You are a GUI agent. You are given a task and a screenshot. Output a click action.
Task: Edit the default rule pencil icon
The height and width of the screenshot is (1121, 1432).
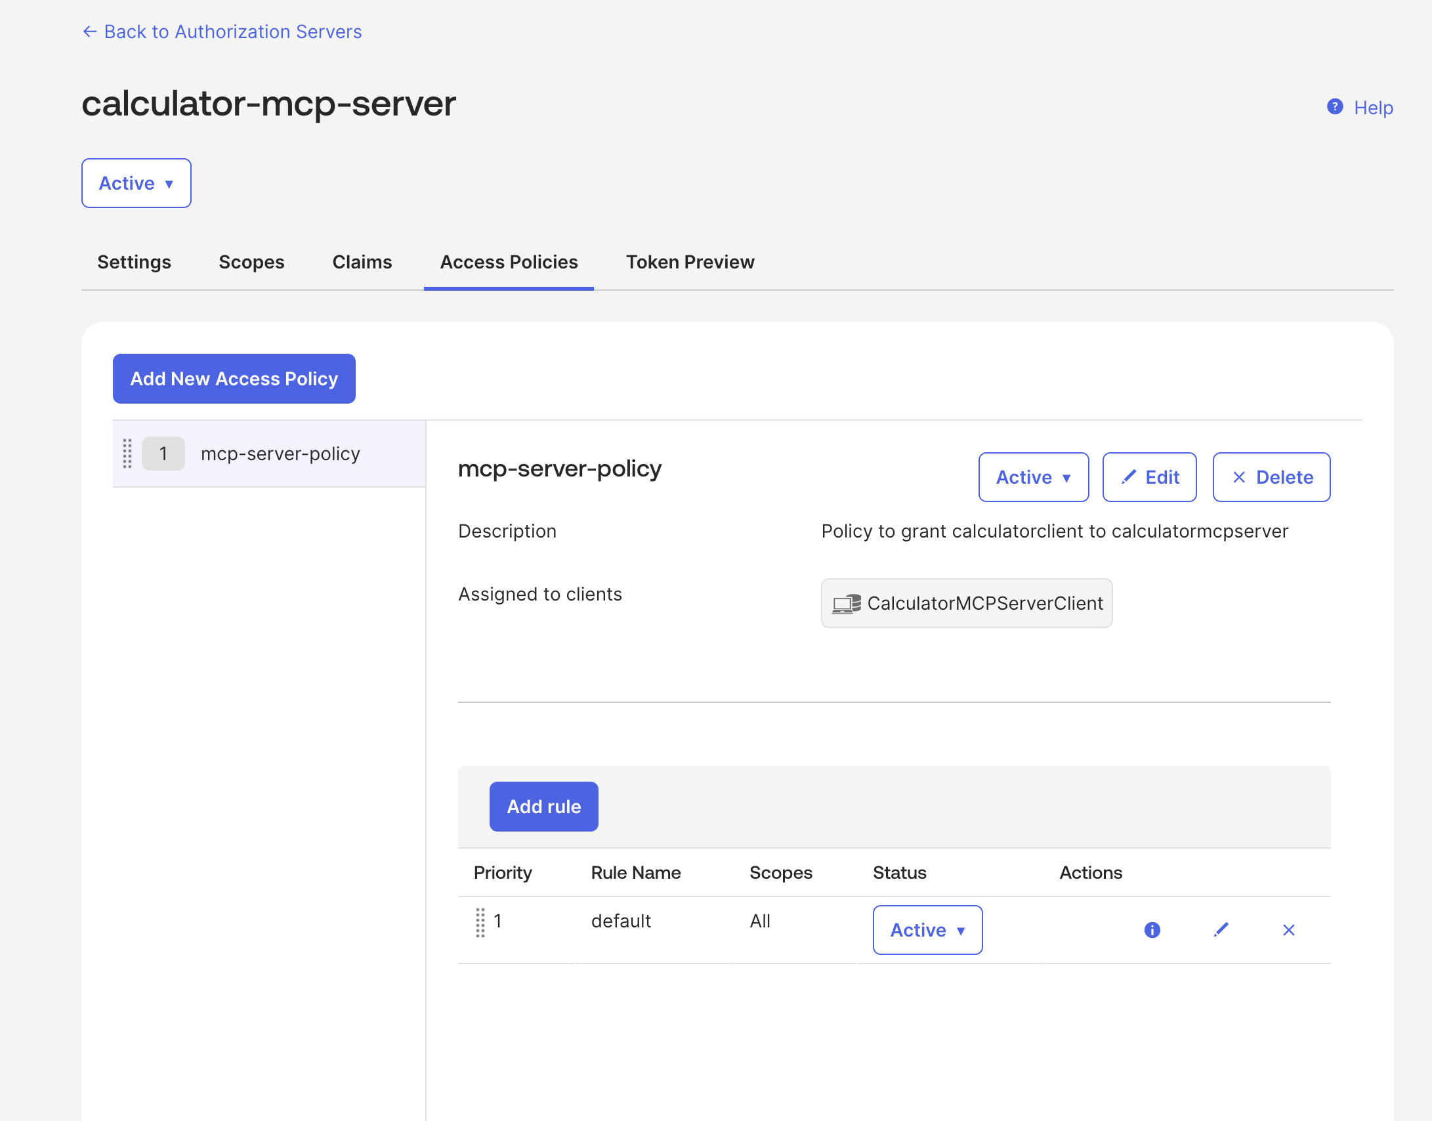pos(1221,930)
